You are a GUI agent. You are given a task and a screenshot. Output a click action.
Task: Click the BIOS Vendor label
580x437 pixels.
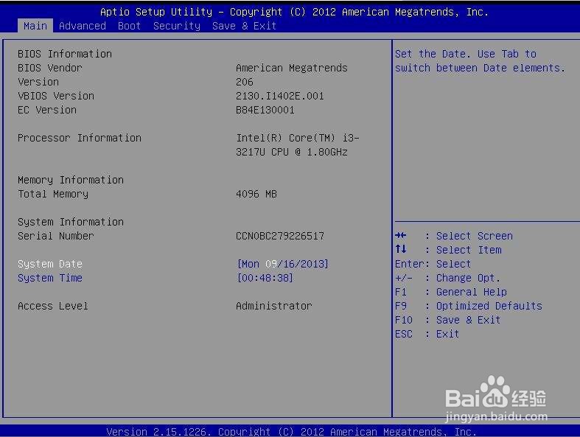coord(50,68)
